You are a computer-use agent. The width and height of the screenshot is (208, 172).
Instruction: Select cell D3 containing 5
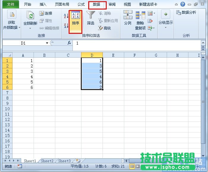92,71
